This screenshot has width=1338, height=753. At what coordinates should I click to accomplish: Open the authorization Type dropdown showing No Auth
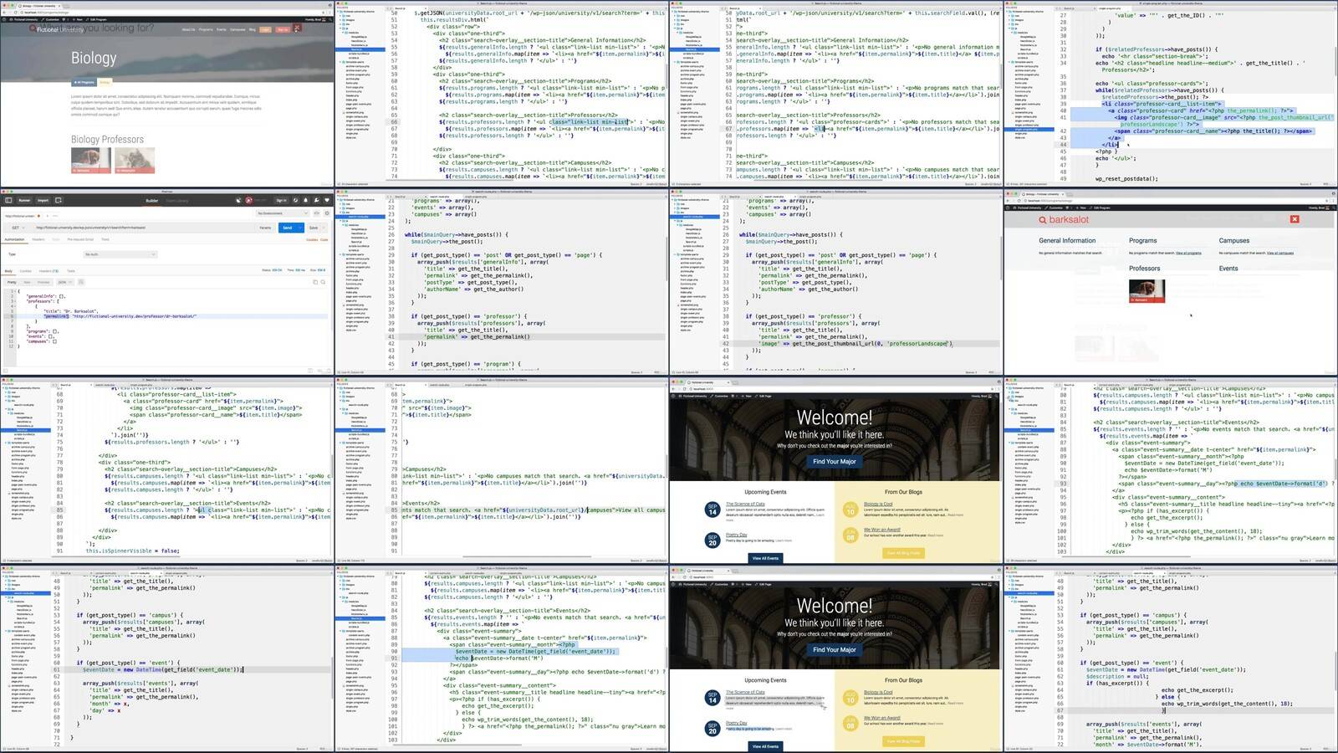[120, 254]
